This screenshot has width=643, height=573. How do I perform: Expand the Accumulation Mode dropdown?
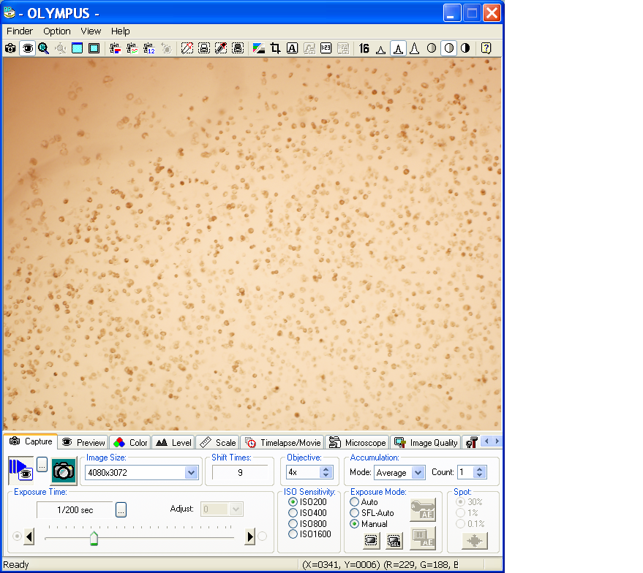(418, 473)
